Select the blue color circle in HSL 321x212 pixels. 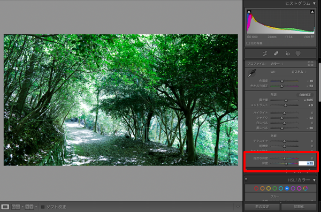coord(287,188)
